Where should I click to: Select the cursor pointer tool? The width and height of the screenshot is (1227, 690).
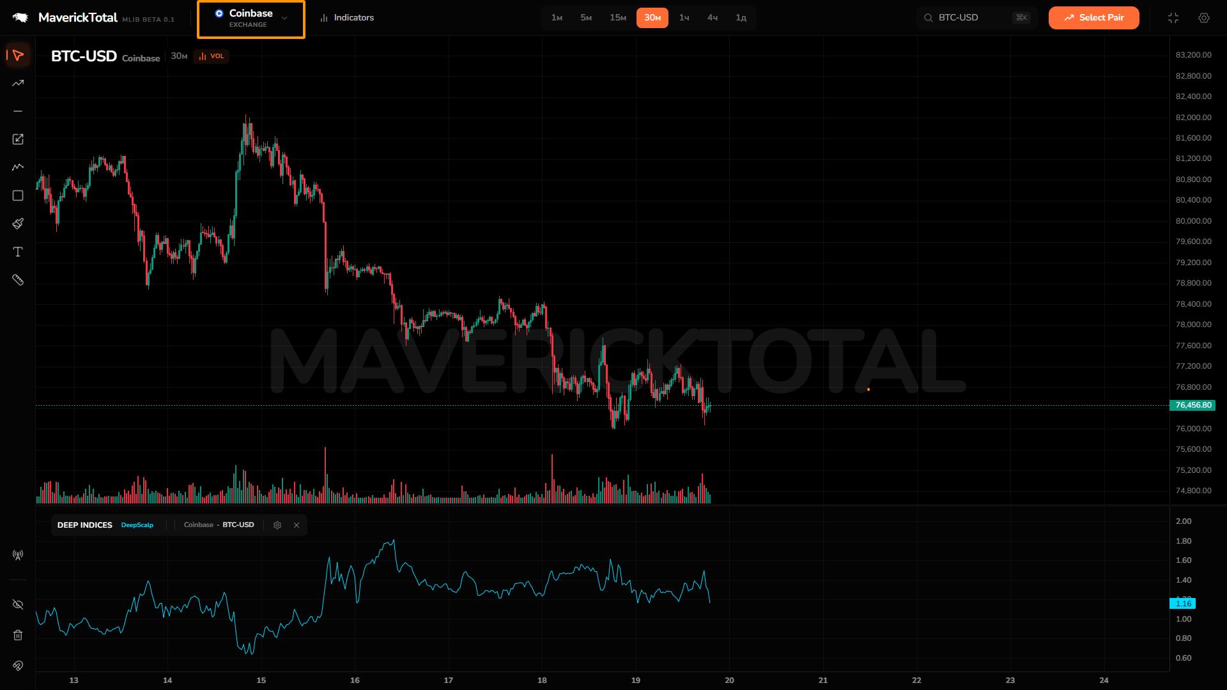pos(18,55)
